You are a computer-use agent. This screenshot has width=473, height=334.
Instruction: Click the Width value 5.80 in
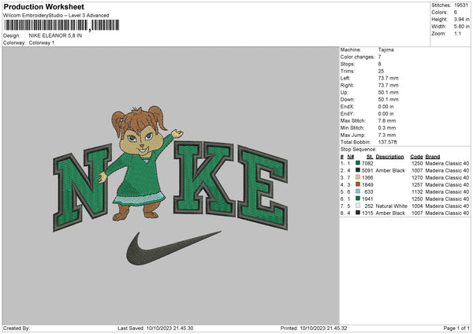coord(461,27)
